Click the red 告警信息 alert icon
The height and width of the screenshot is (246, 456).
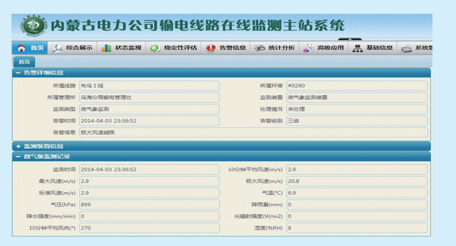point(210,48)
